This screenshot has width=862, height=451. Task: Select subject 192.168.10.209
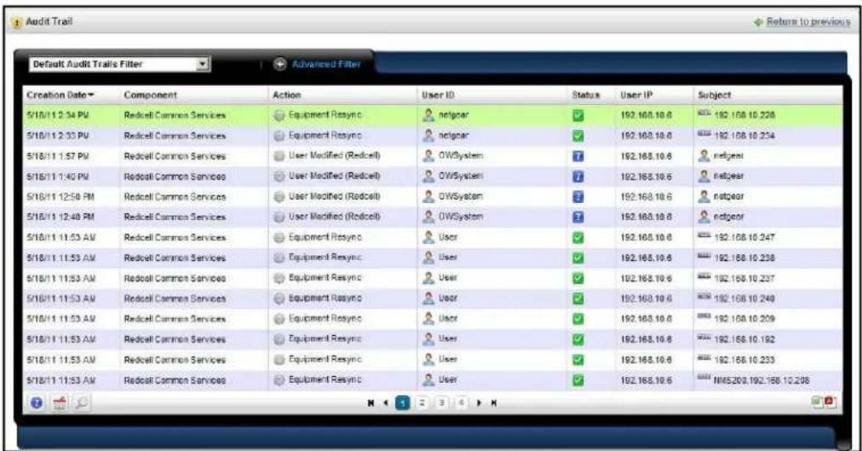pyautogui.click(x=744, y=319)
